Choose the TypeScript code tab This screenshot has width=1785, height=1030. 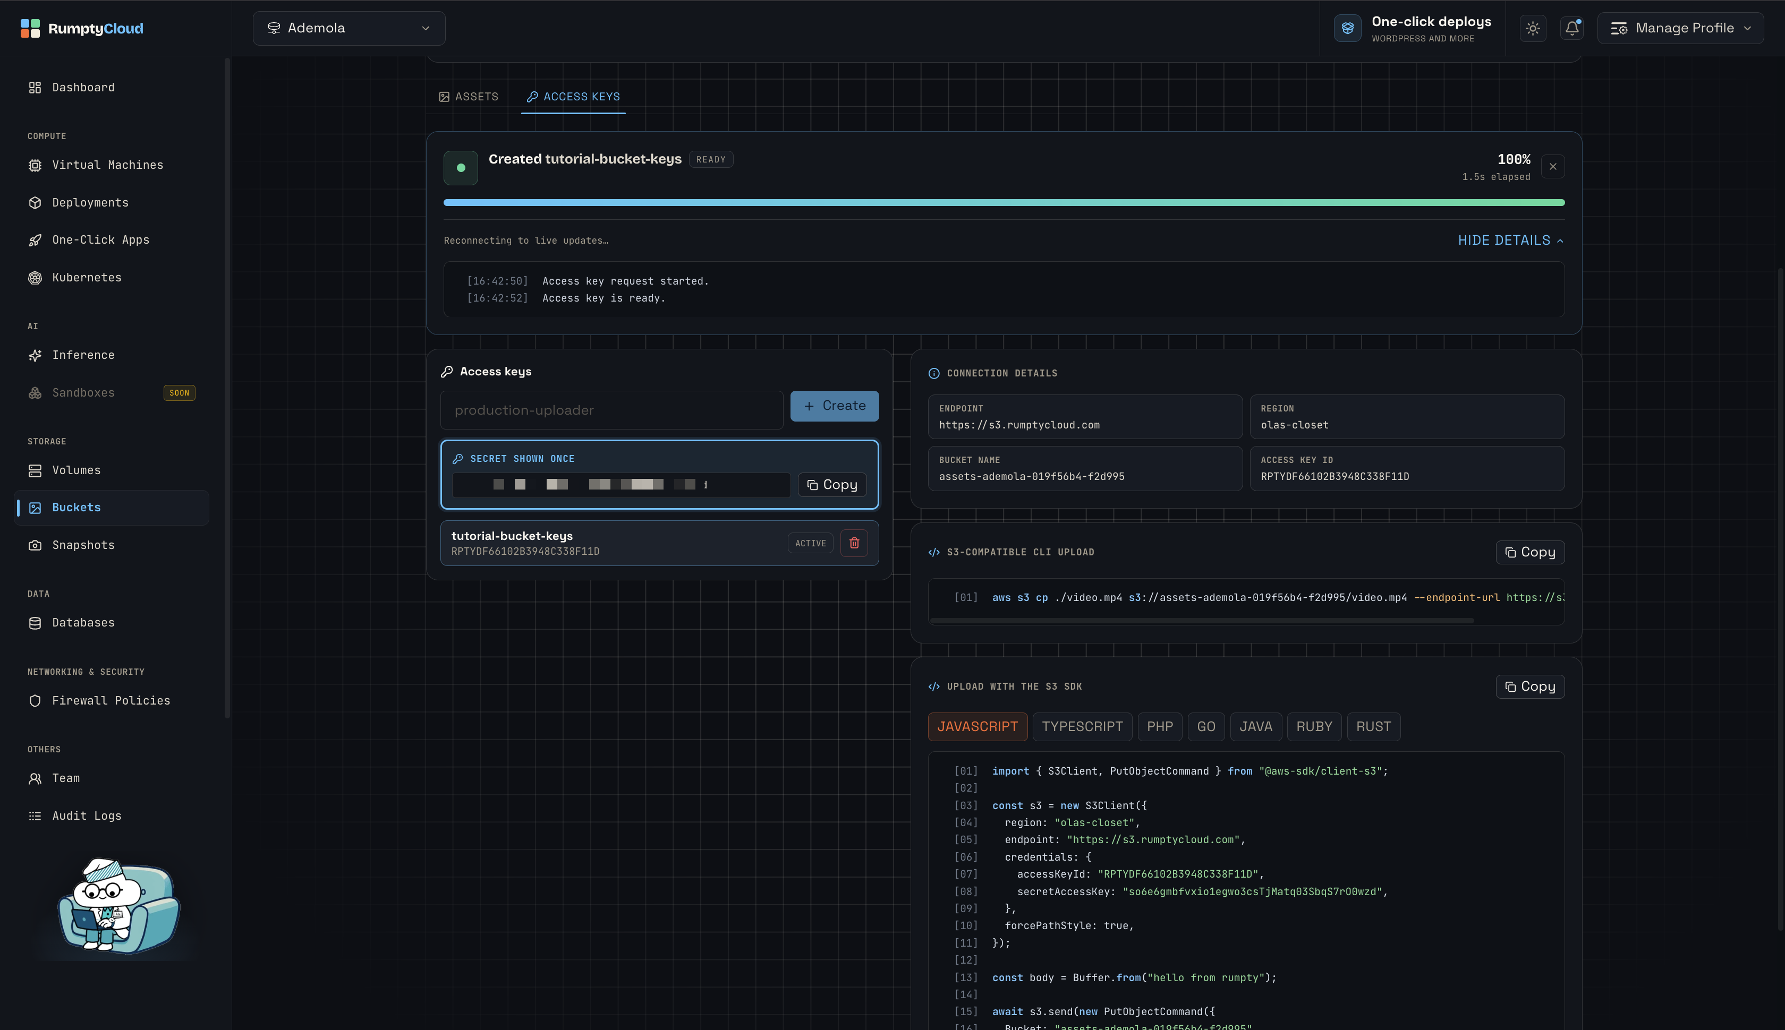pyautogui.click(x=1082, y=726)
